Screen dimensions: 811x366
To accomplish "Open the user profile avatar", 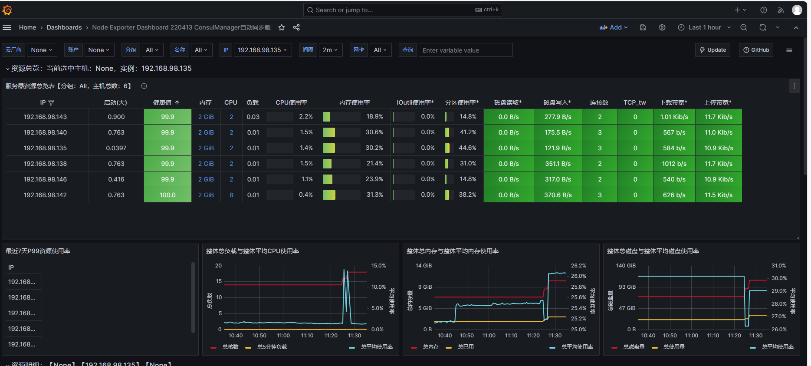I will click(x=797, y=10).
